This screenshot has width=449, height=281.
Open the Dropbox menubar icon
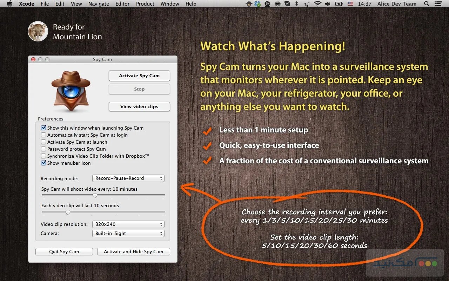pyautogui.click(x=258, y=4)
